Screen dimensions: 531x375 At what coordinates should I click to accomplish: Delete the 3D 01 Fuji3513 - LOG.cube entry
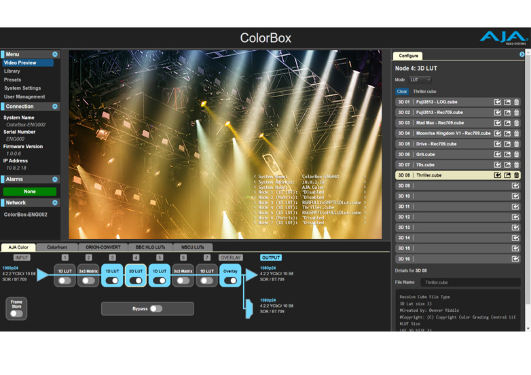pos(517,102)
